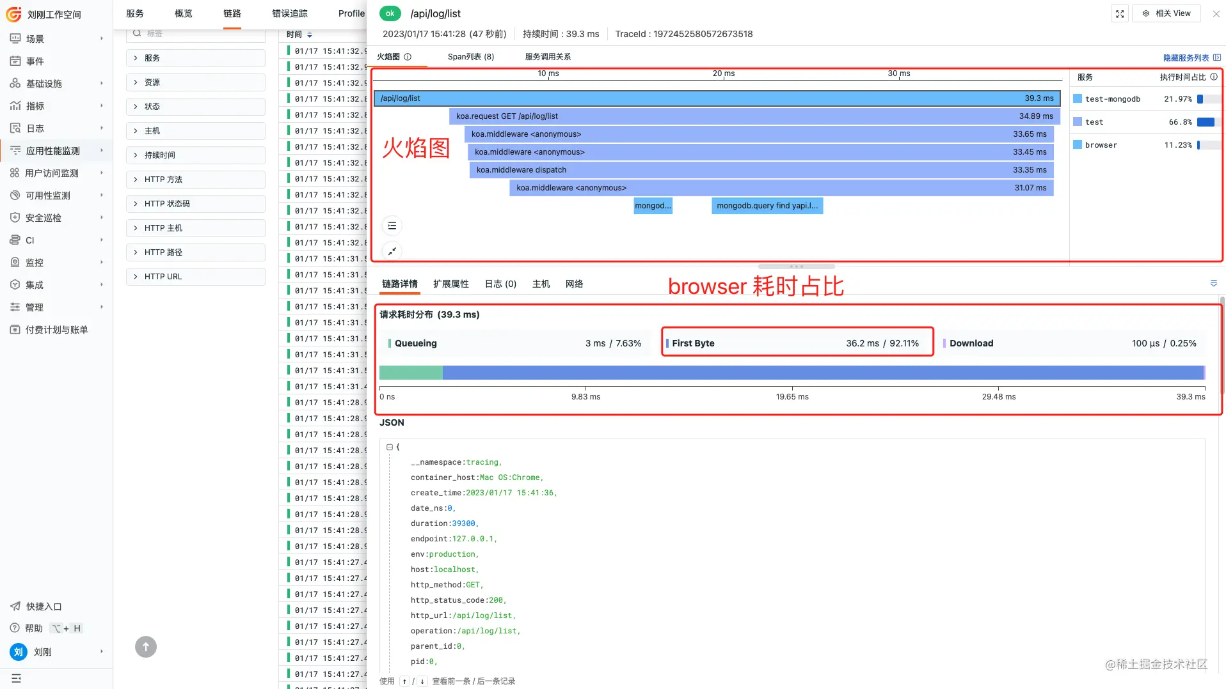Click the flame graph list view icon
Viewport: 1226px width, 689px height.
392,226
